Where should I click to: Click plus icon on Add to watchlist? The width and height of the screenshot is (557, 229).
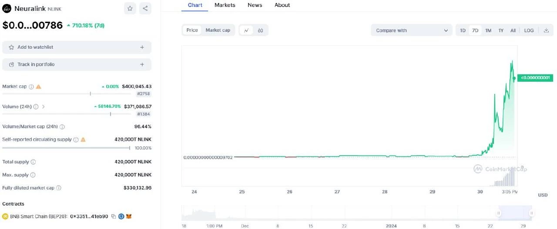pos(142,47)
